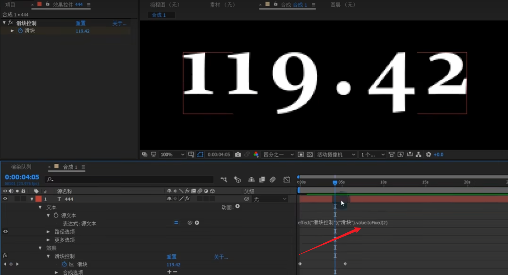Click the channel color management icon
Screen dimensions: 508x275
[x=256, y=155]
